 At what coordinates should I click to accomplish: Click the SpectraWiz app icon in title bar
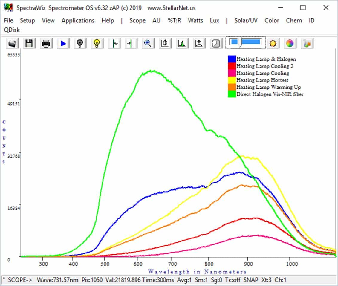(x=8, y=7)
